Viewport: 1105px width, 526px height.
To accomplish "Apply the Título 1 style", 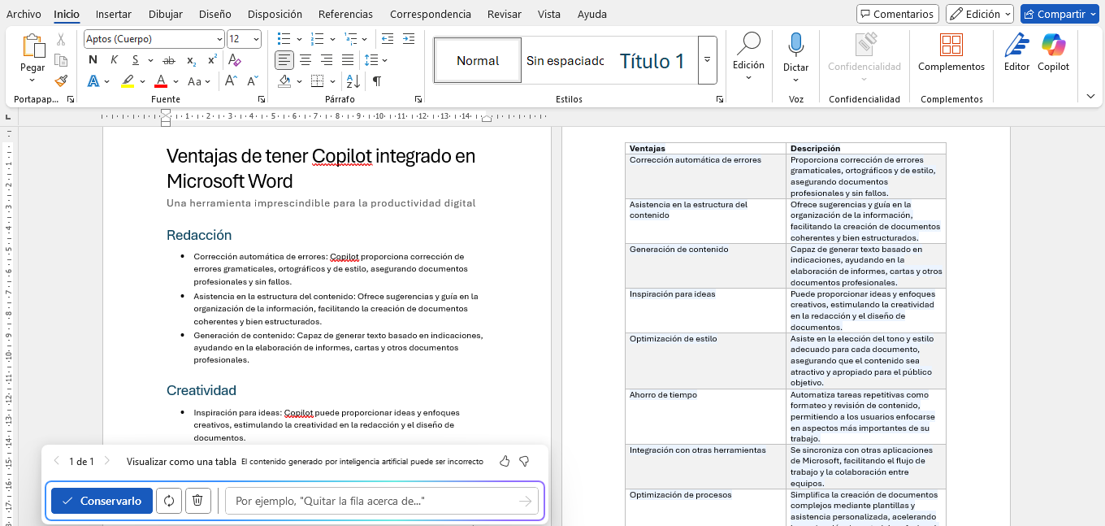I will point(652,60).
